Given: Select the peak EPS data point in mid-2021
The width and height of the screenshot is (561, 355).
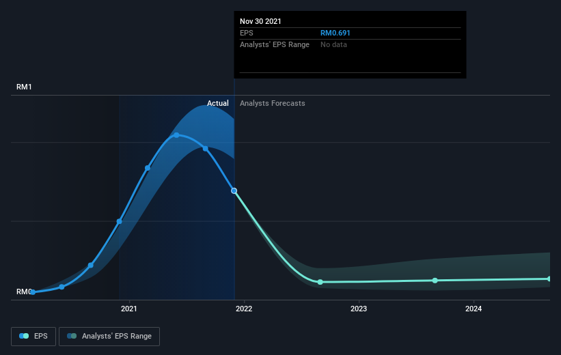Looking at the screenshot, I should [x=176, y=135].
